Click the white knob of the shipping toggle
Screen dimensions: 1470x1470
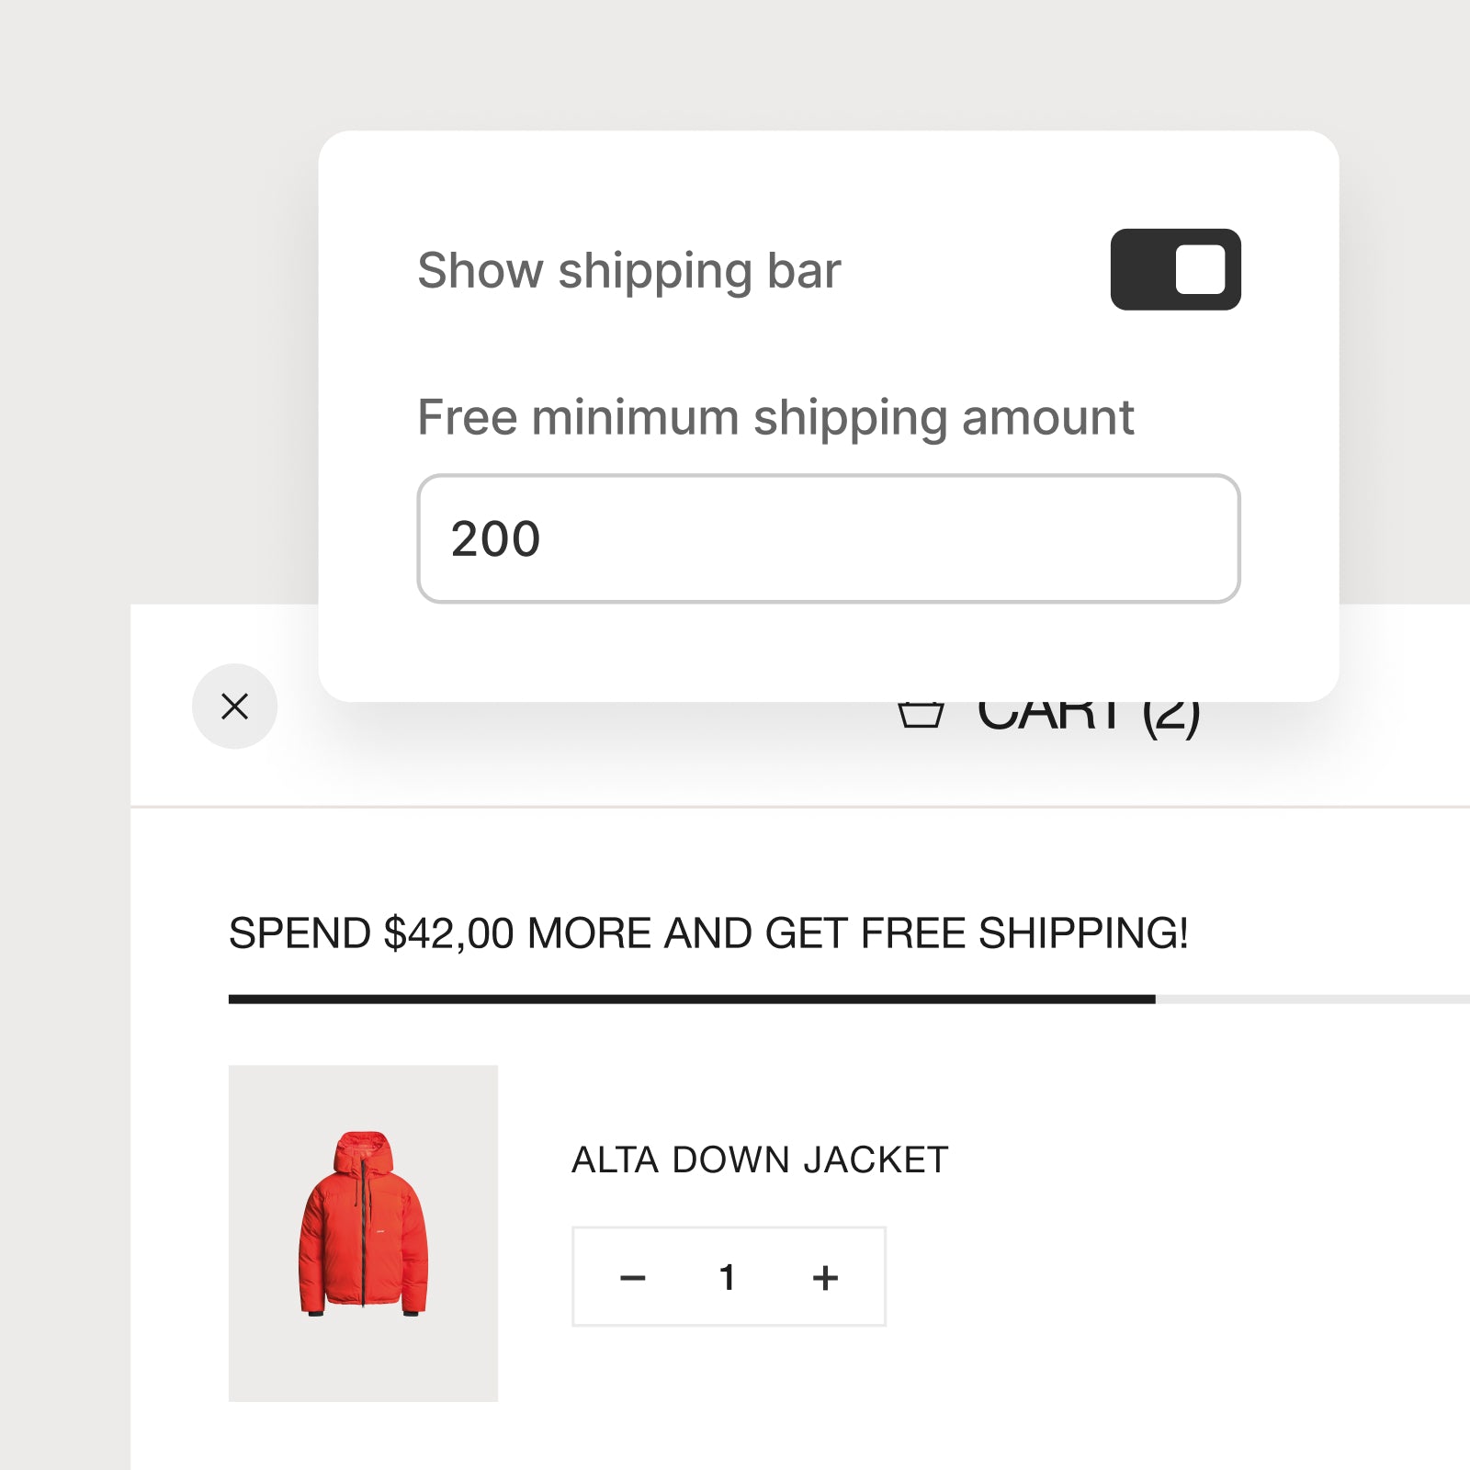1200,269
